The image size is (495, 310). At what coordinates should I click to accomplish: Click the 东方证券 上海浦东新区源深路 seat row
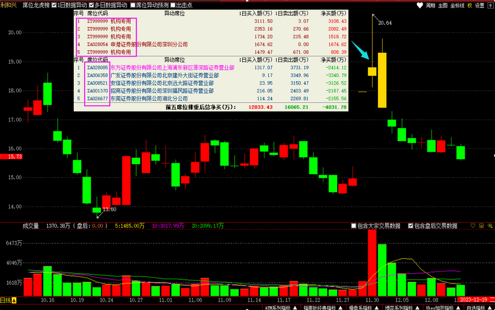click(211, 68)
